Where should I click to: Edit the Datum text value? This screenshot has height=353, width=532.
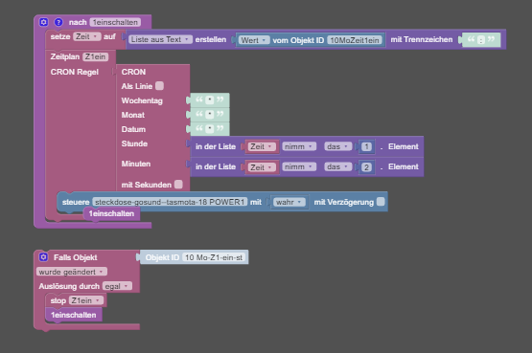tap(210, 129)
